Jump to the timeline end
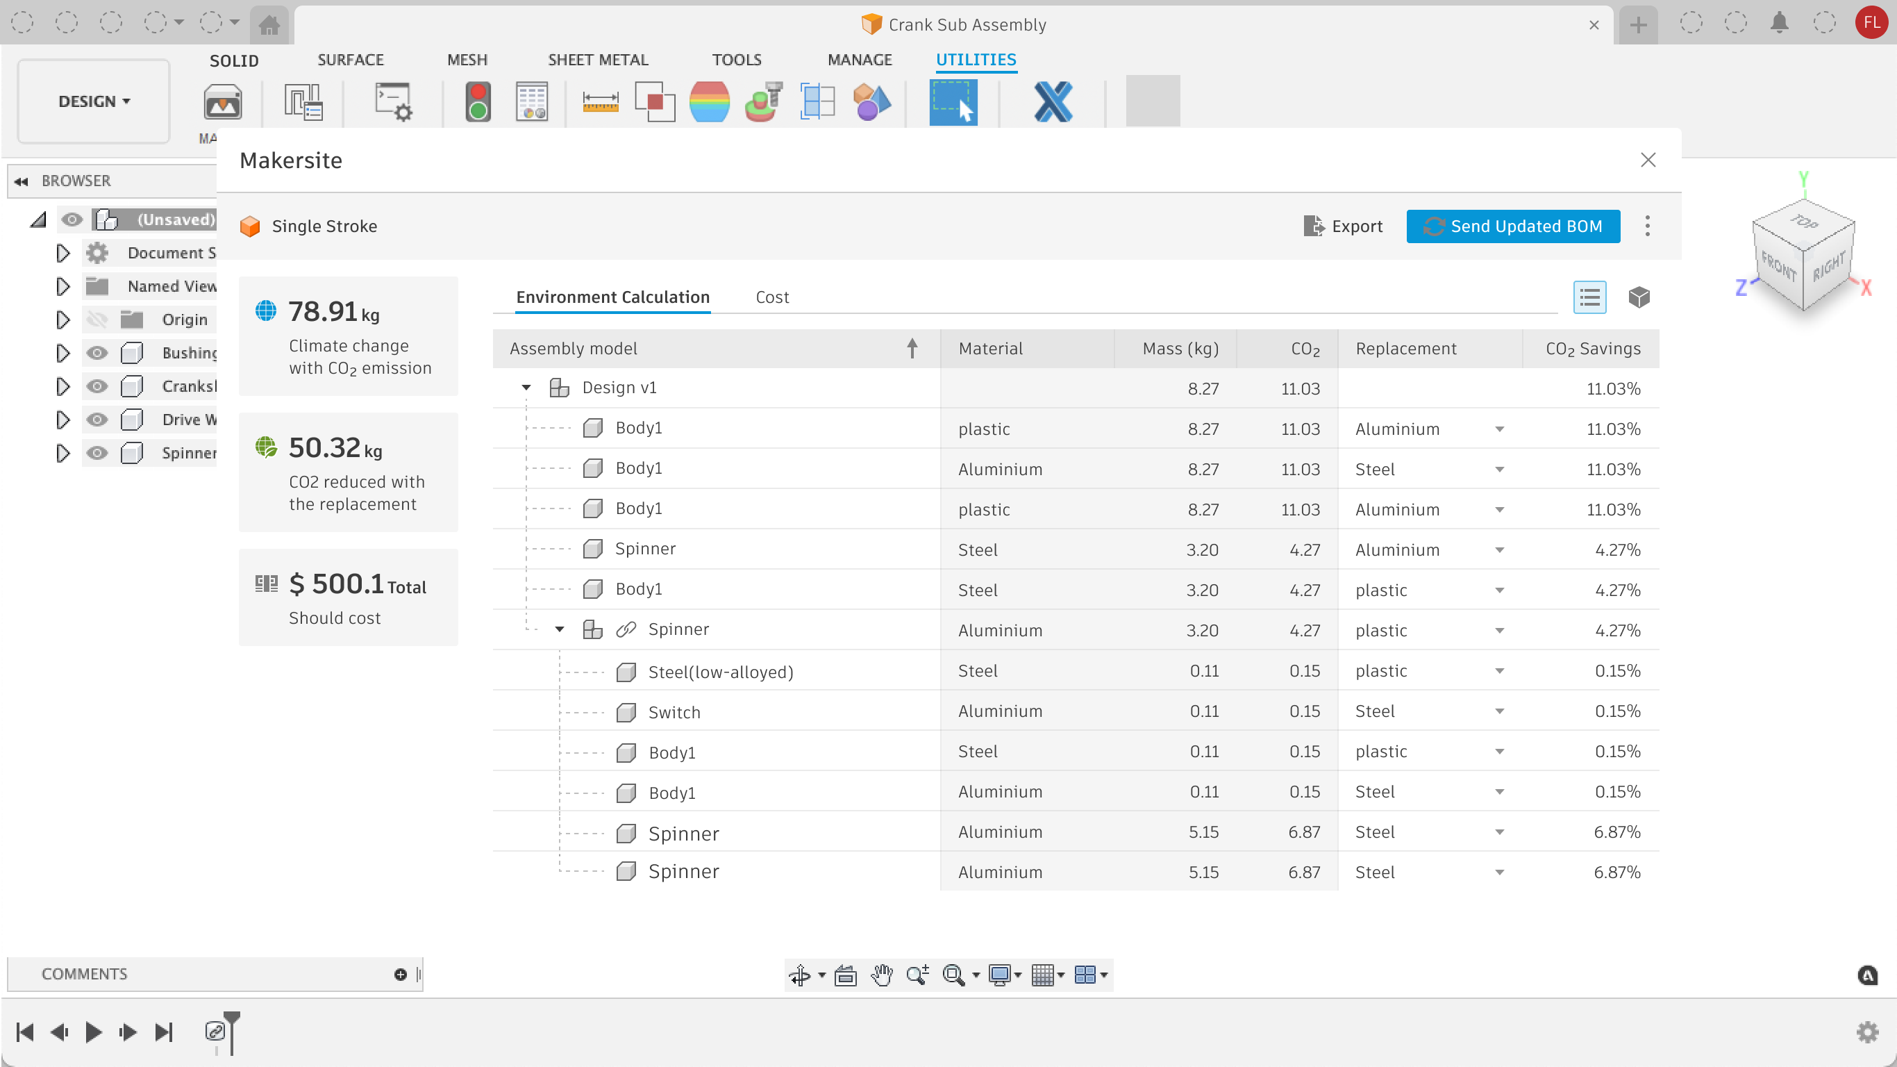The image size is (1897, 1067). pyautogui.click(x=163, y=1032)
